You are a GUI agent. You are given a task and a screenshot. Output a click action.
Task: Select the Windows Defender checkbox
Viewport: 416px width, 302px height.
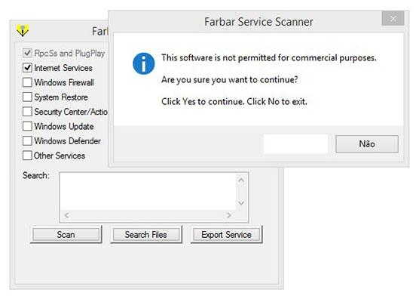pyautogui.click(x=27, y=141)
